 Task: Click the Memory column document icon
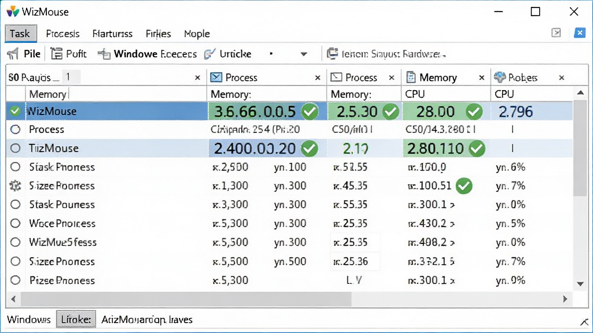[x=411, y=77]
